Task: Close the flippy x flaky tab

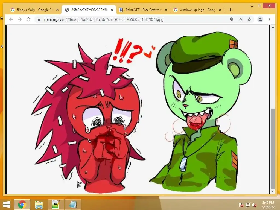Action: pos(57,10)
